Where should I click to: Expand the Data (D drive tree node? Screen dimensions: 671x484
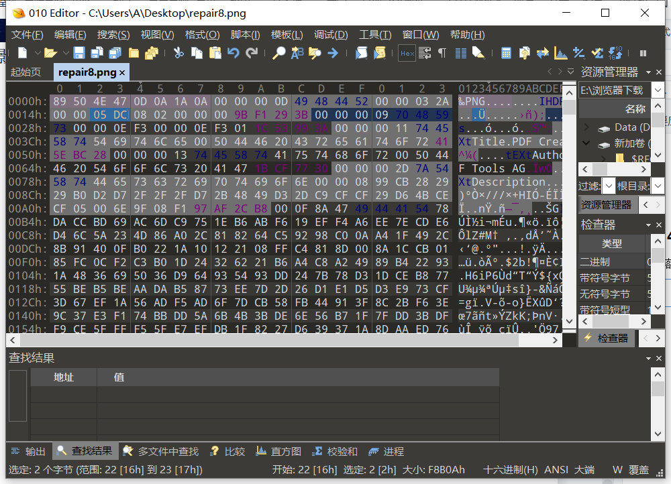coord(586,127)
